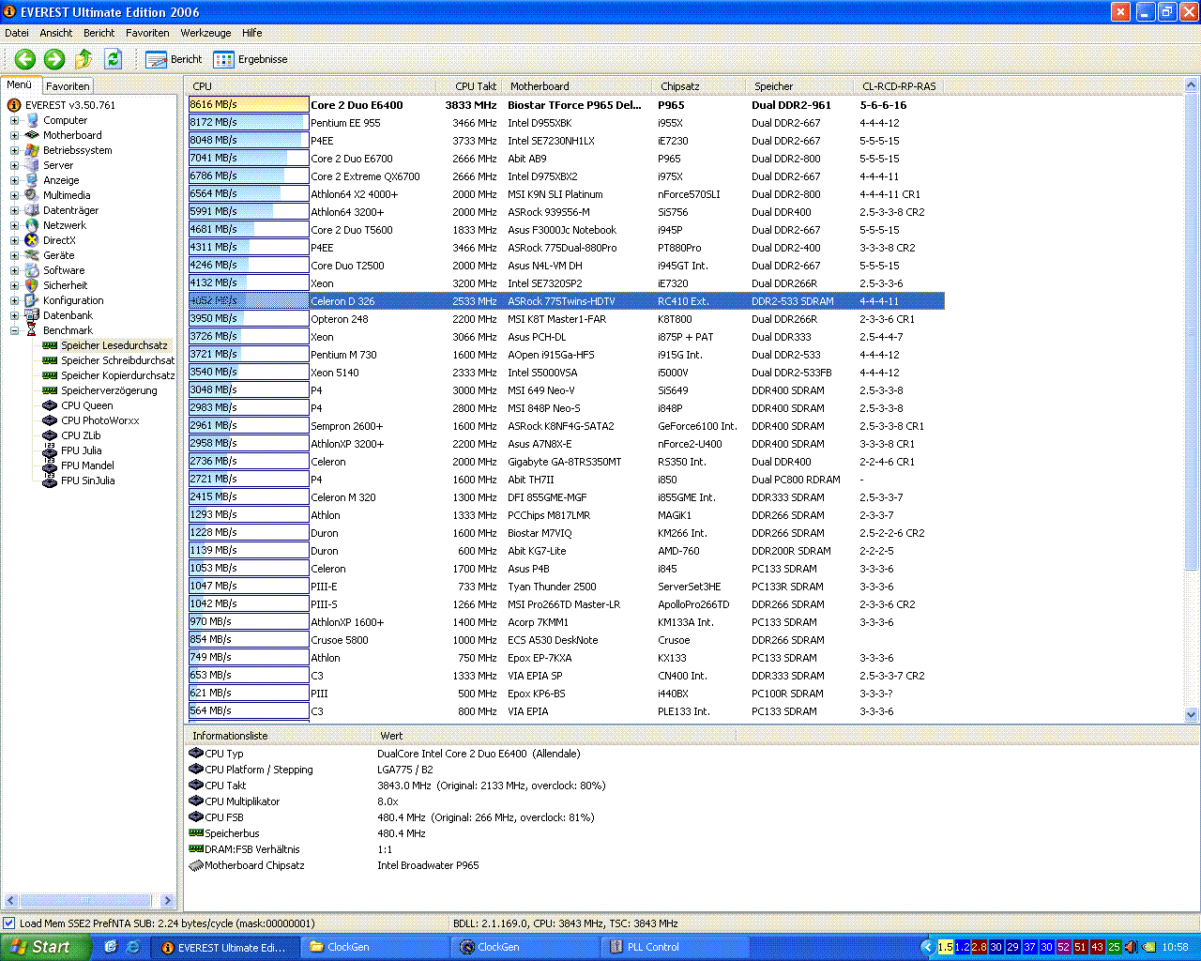Sort by Chipsatz column header
Screen dimensions: 1201x961
pyautogui.click(x=699, y=86)
